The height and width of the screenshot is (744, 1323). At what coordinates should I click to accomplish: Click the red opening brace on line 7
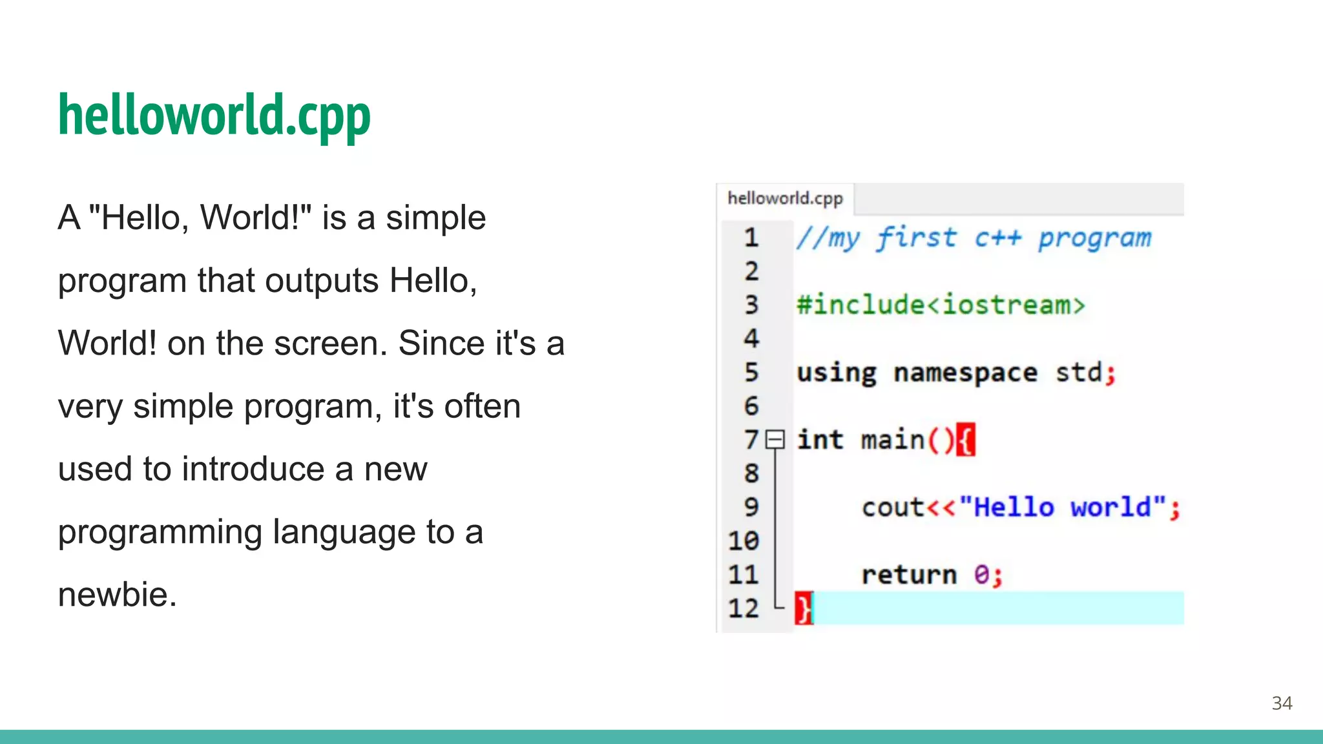965,440
